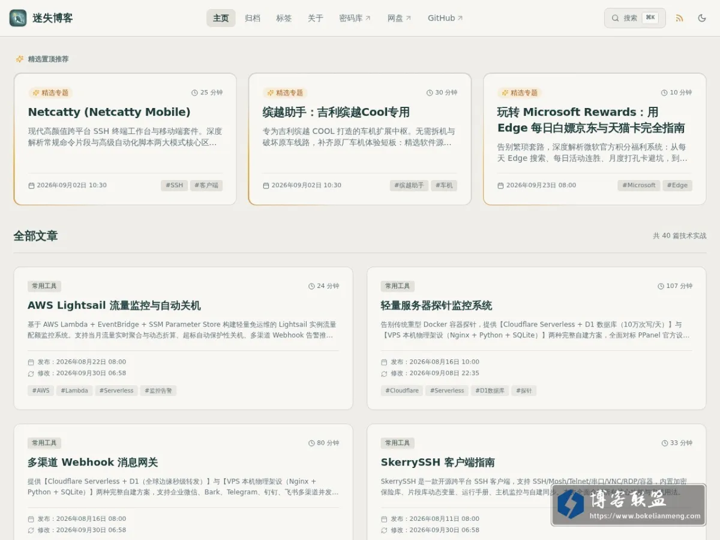Open the 网盘 external link

tap(399, 18)
